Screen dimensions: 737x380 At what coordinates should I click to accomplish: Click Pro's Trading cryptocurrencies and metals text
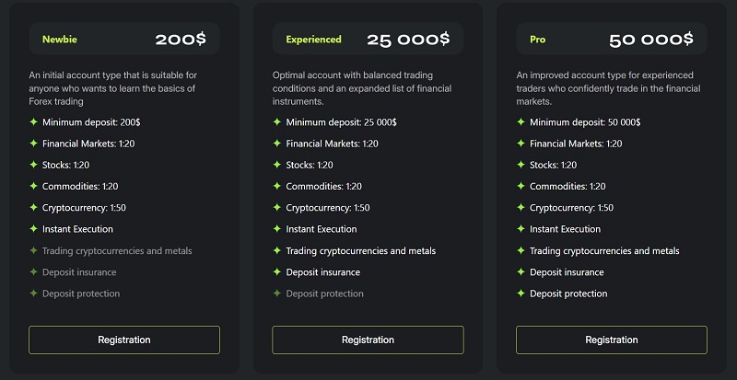click(x=604, y=251)
